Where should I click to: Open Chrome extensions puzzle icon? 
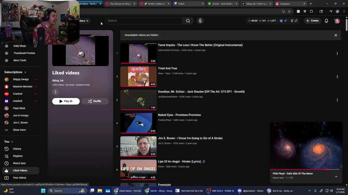[x=312, y=11]
